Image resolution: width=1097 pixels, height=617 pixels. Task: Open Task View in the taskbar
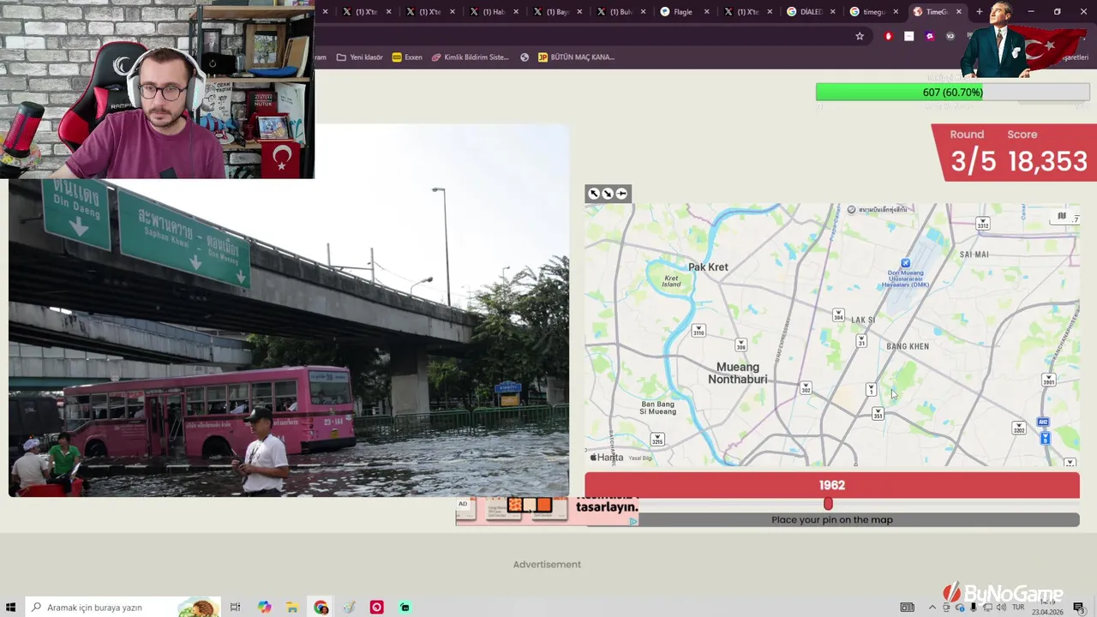[x=235, y=608]
